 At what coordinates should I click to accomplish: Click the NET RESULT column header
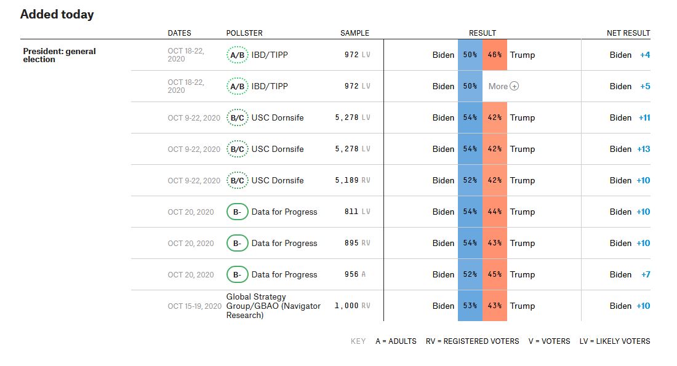[628, 33]
